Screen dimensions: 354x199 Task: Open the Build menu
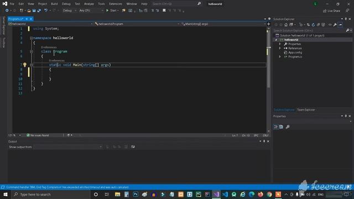point(54,4)
